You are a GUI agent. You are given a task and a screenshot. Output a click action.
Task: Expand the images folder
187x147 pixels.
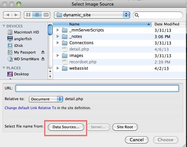point(58,55)
